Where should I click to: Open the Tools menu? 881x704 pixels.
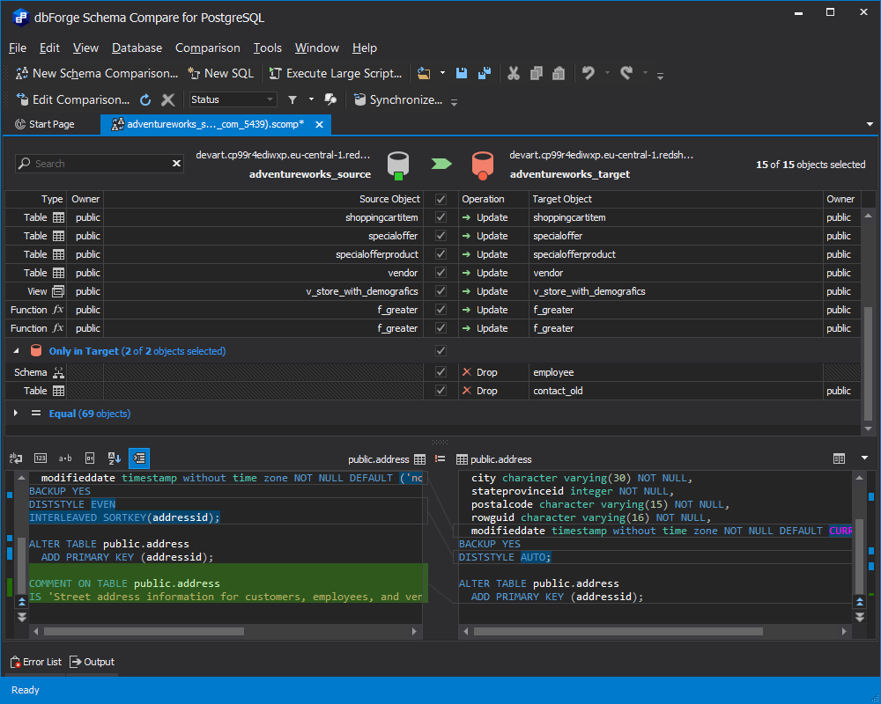268,48
